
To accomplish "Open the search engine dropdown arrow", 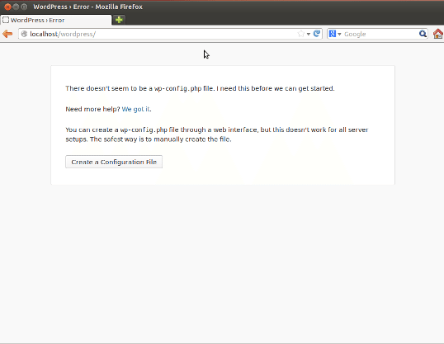I will (339, 35).
